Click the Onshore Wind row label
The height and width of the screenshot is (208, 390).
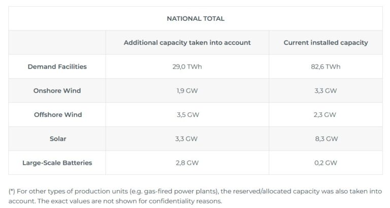tap(57, 91)
